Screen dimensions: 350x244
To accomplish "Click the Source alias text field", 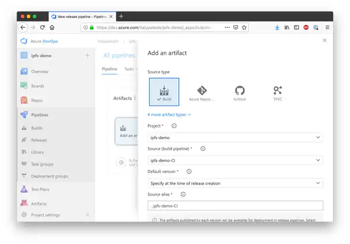I will click(235, 206).
